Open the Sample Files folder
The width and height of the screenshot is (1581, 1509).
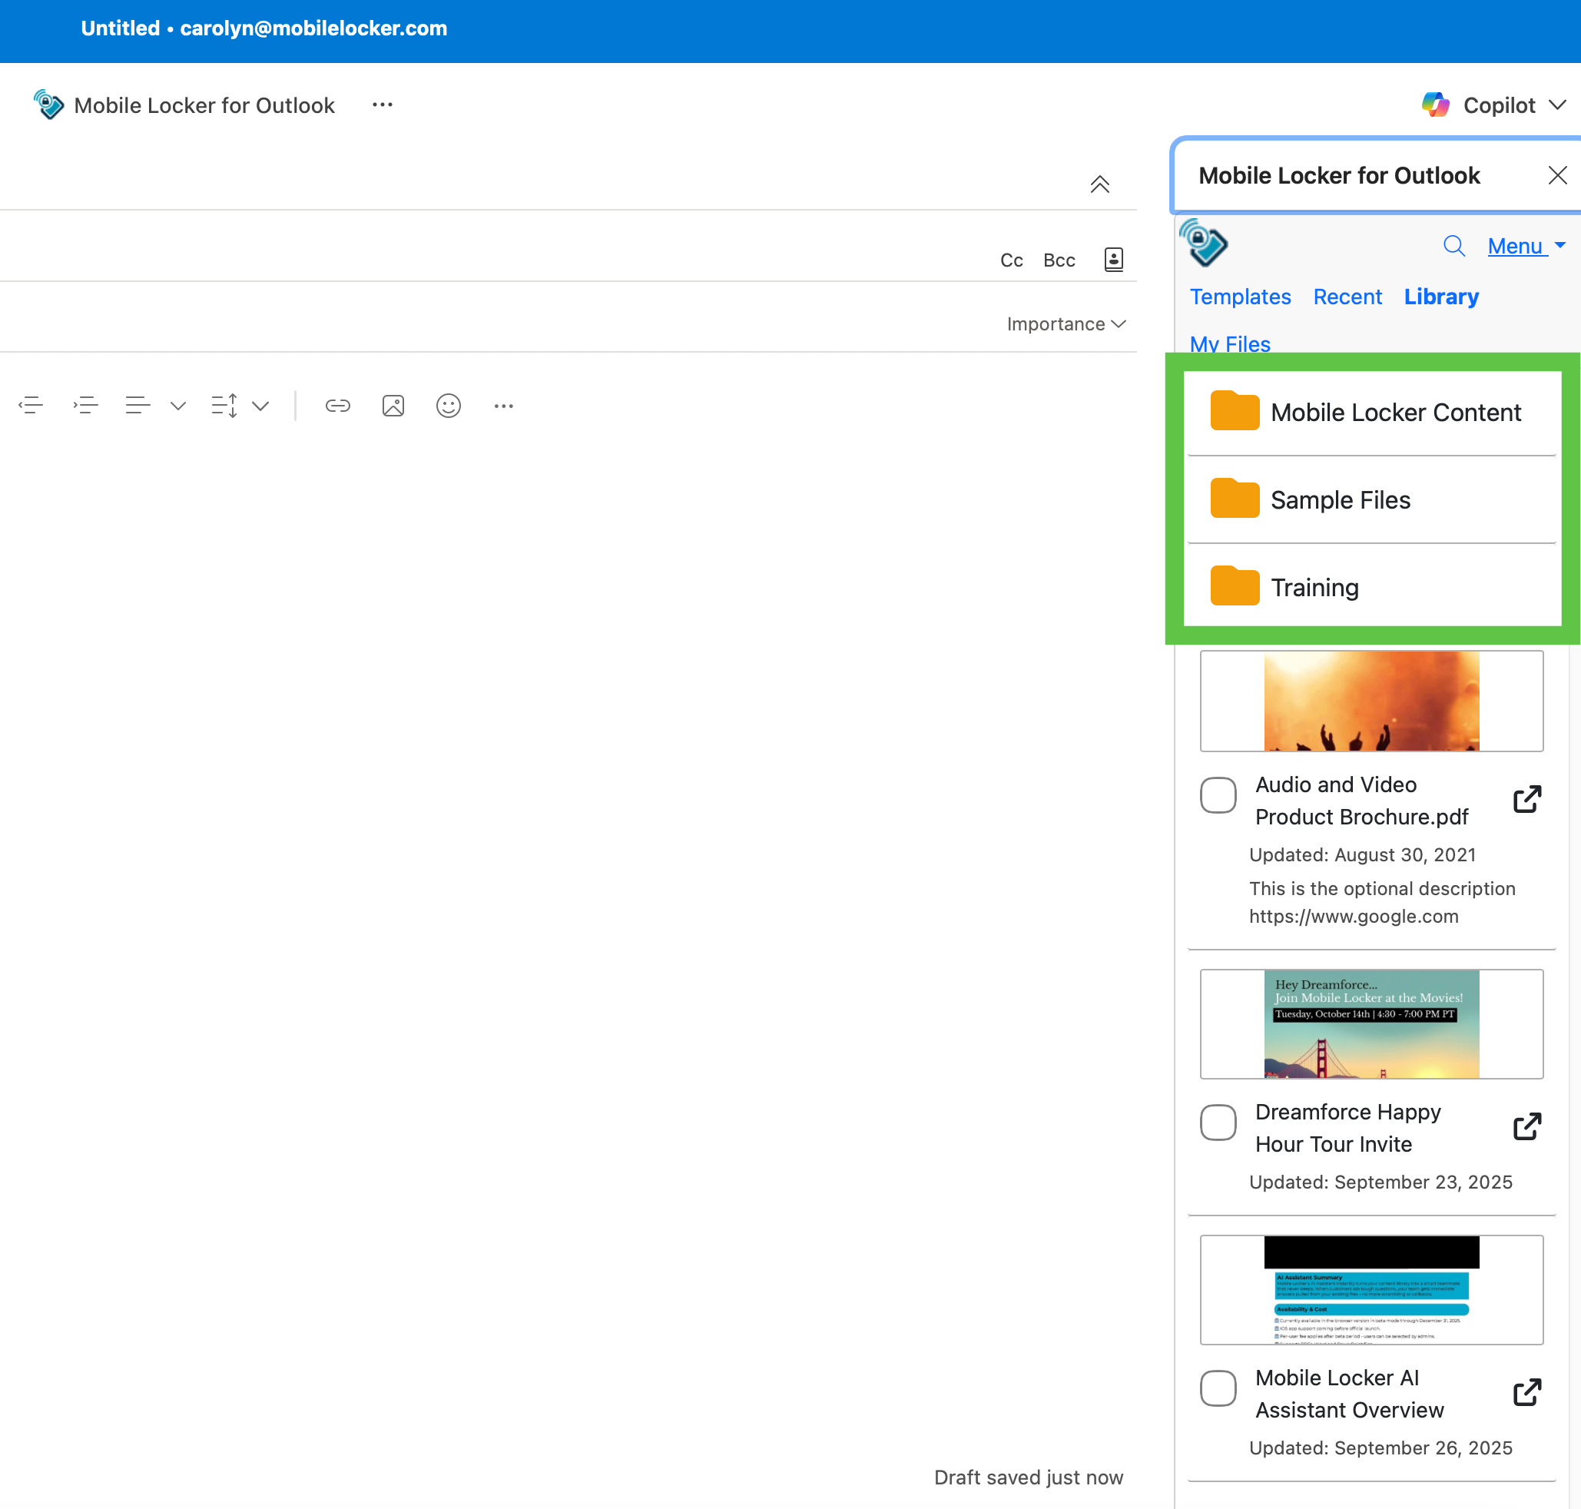(1340, 499)
